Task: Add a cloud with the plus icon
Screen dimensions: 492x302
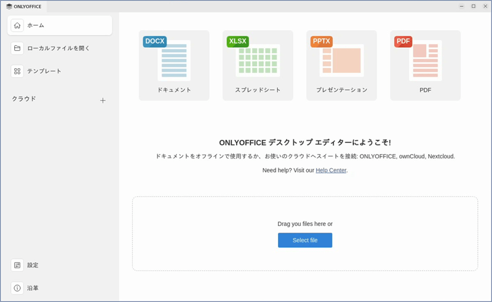Action: 103,101
